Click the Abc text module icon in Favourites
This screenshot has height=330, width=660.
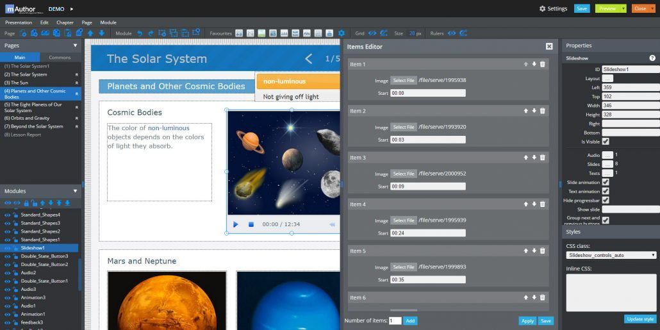coord(306,33)
